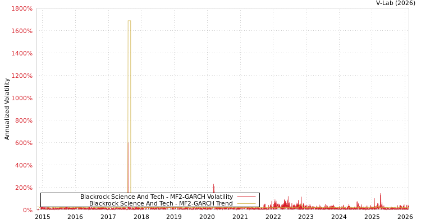The height and width of the screenshot is (224, 421).
Task: Click the 2026 x-axis label
Action: coord(405,217)
